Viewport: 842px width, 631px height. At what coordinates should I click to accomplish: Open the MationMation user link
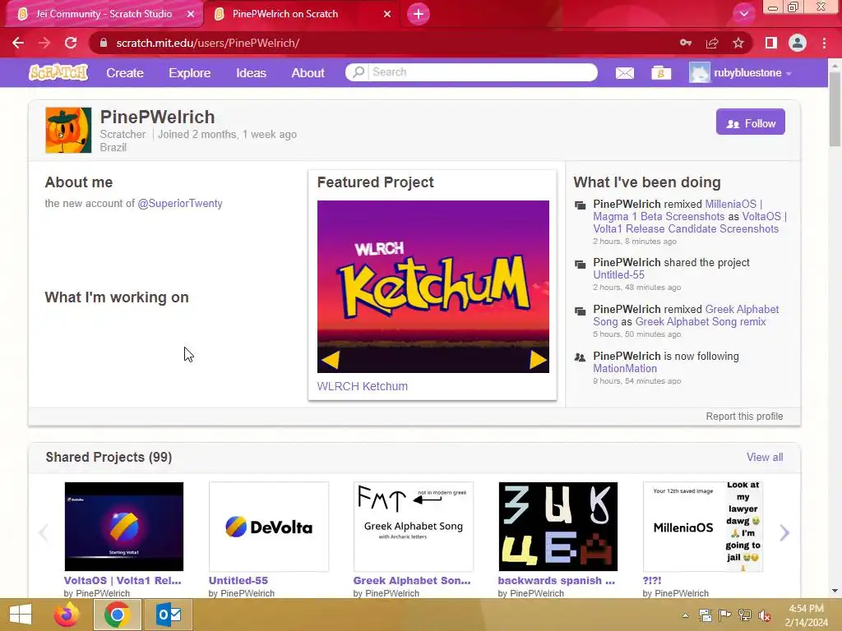[625, 369]
